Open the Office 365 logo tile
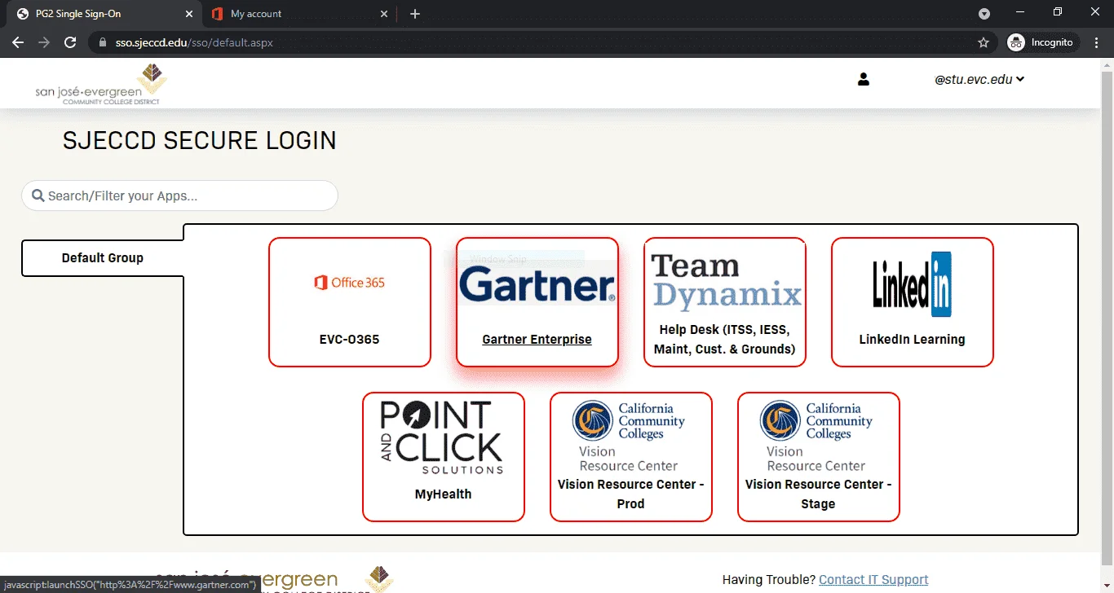Viewport: 1114px width, 593px height. [x=349, y=283]
